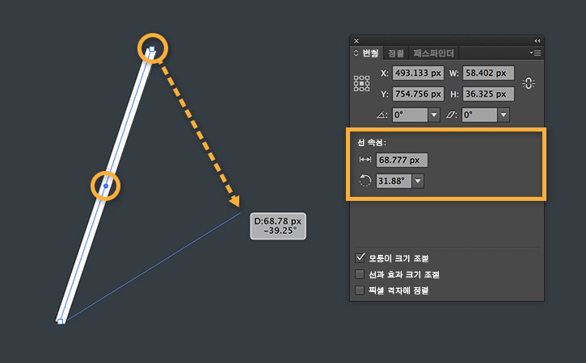Select the line's center anchor point

pyautogui.click(x=105, y=186)
